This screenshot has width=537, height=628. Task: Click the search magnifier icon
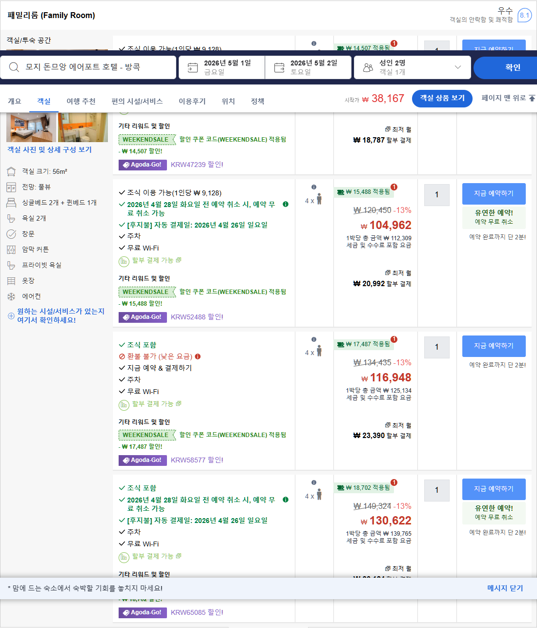click(14, 67)
